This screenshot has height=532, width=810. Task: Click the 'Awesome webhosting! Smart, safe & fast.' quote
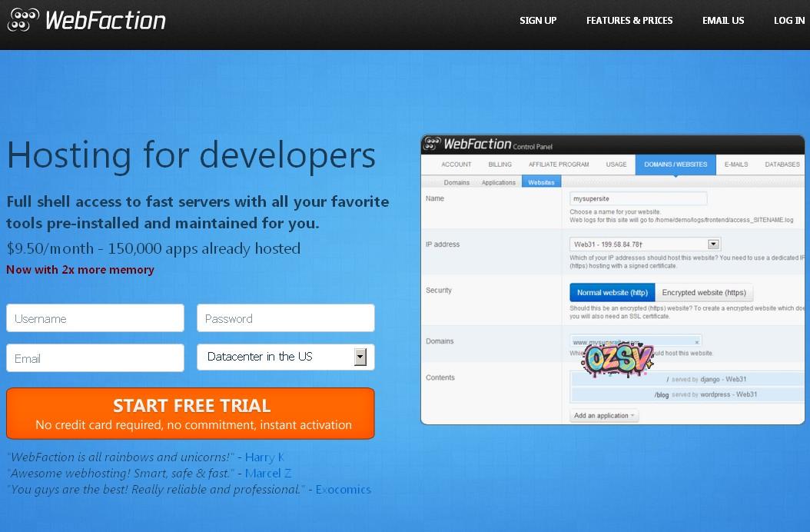(x=121, y=473)
